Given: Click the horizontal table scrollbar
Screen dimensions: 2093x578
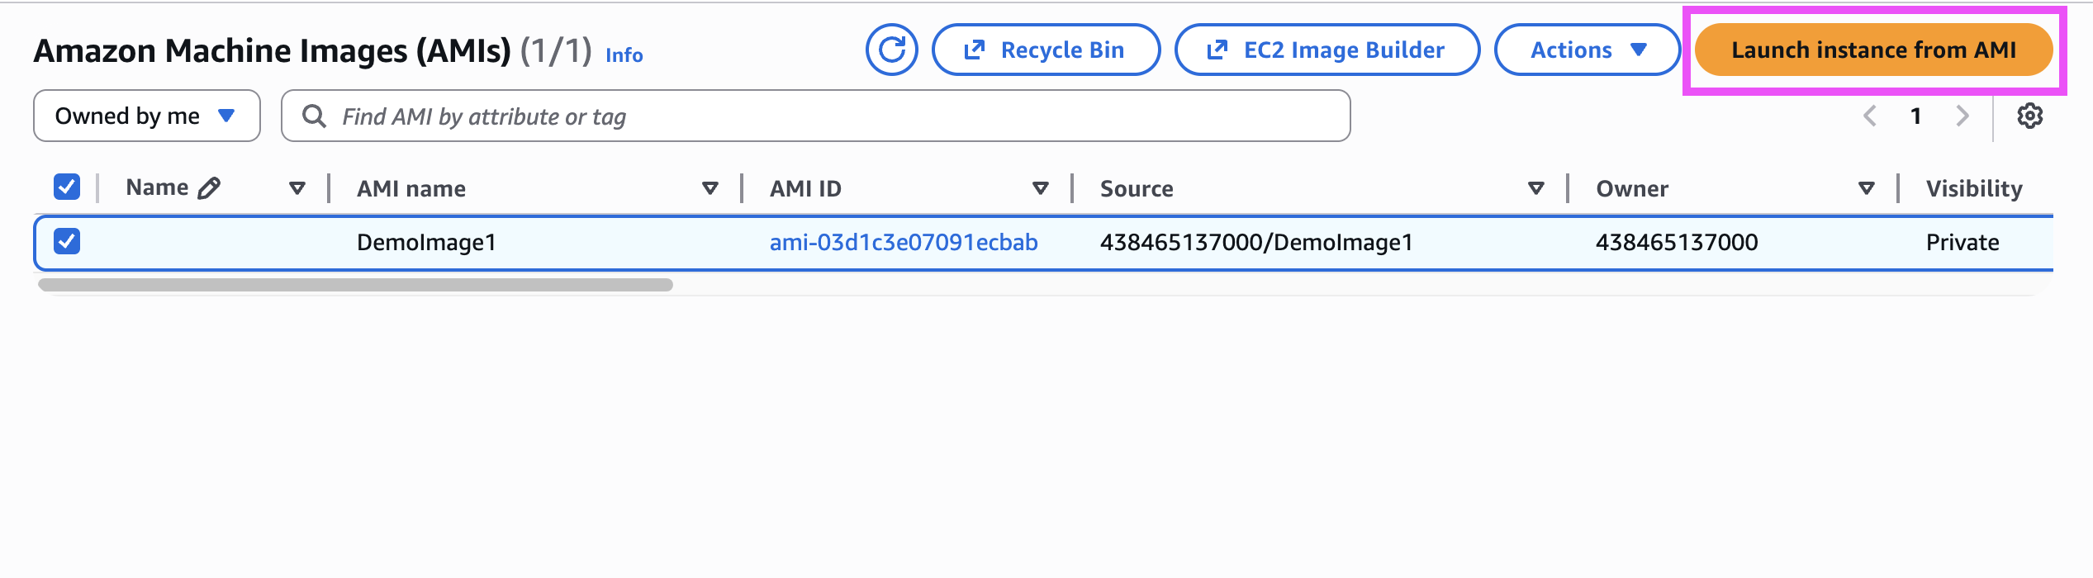Looking at the screenshot, I should point(355,285).
